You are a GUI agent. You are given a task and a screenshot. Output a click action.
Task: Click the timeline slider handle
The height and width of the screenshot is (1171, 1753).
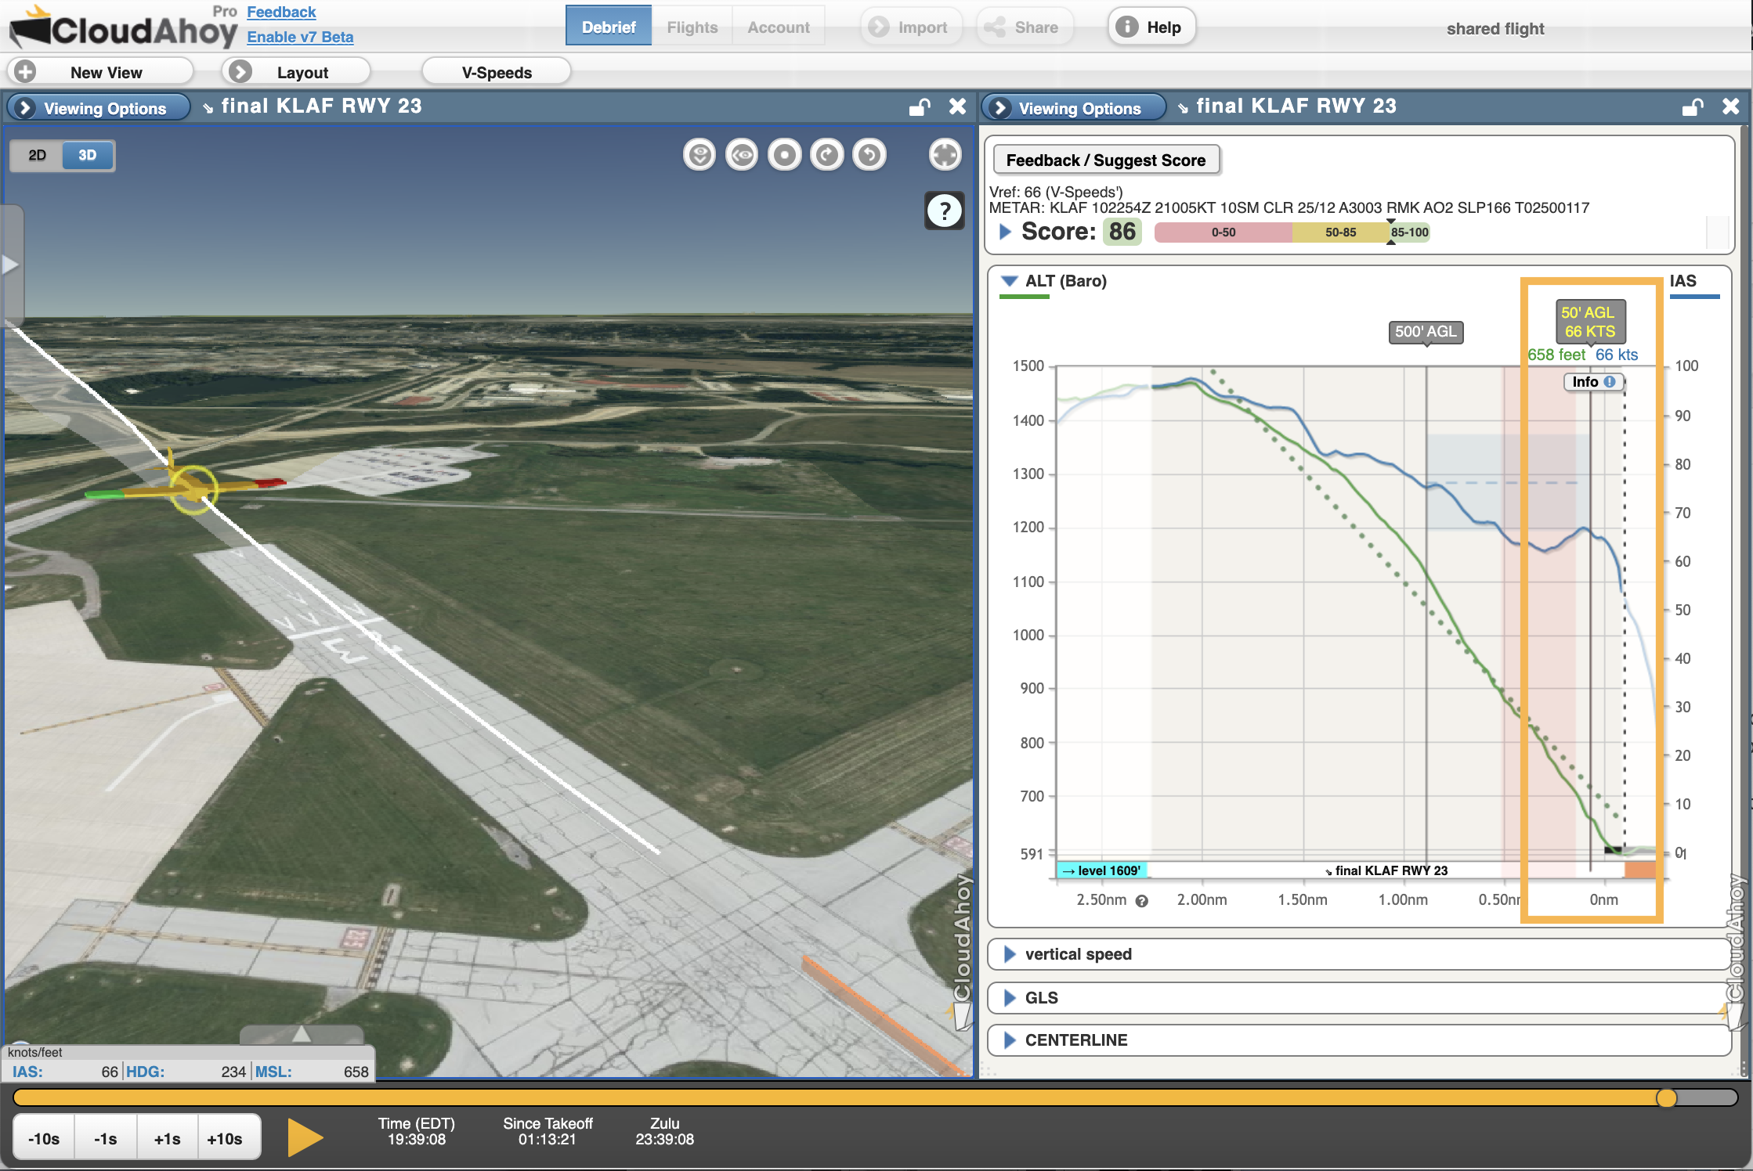(1666, 1097)
